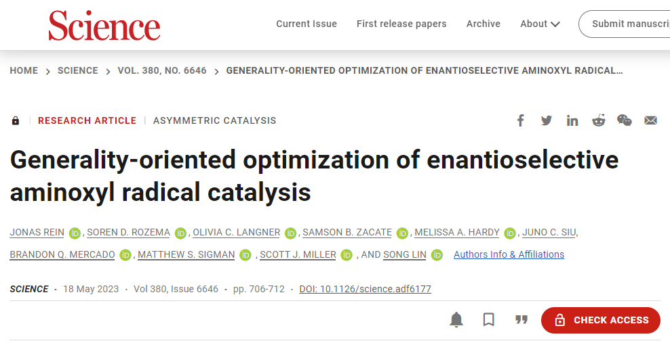Viewport: 670px width, 343px height.
Task: Open Jonas Rein's ORCID iD icon
Action: [75, 233]
